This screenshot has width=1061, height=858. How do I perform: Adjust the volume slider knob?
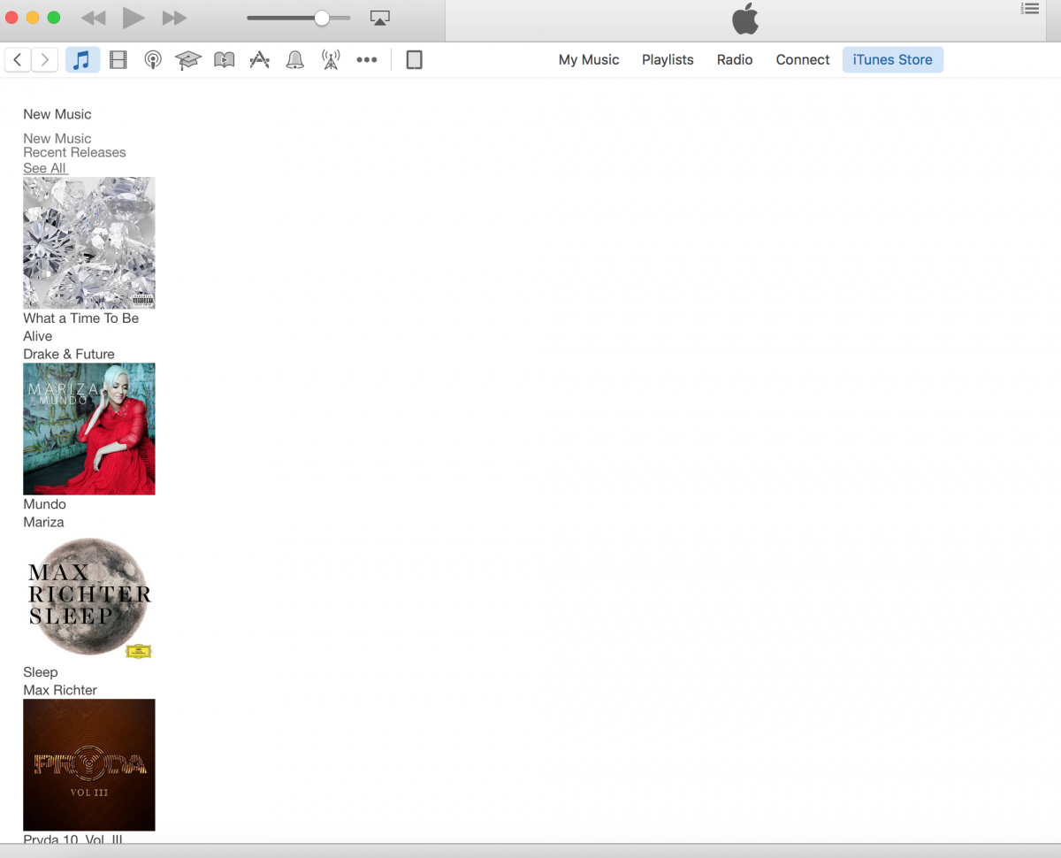(322, 18)
